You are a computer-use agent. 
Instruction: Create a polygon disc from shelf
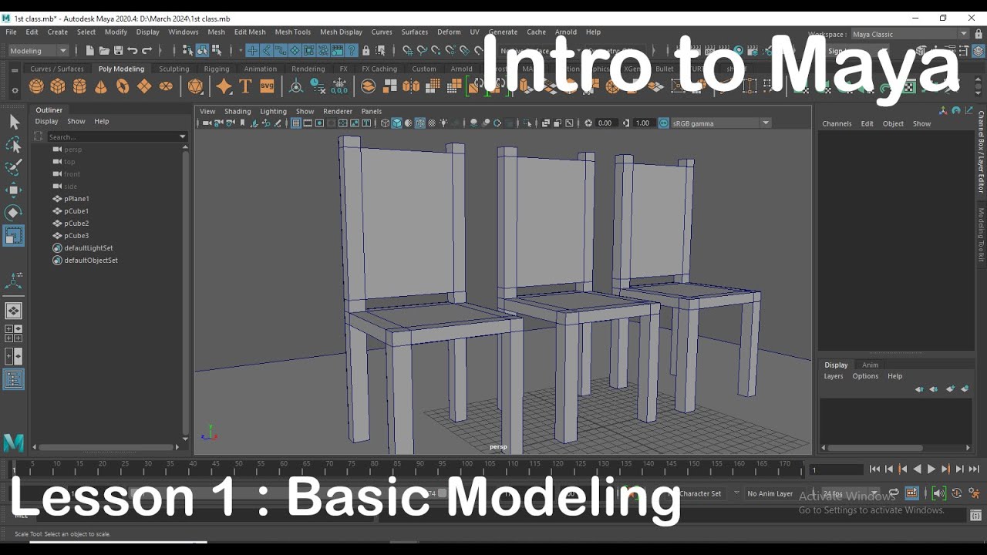(166, 86)
